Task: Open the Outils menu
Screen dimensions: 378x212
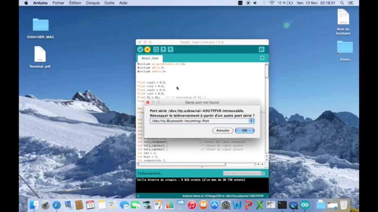Action: (109, 3)
